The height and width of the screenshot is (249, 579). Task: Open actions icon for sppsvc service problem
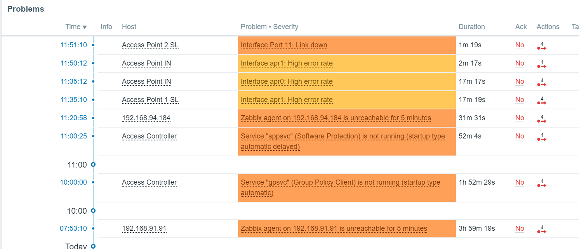pos(542,137)
